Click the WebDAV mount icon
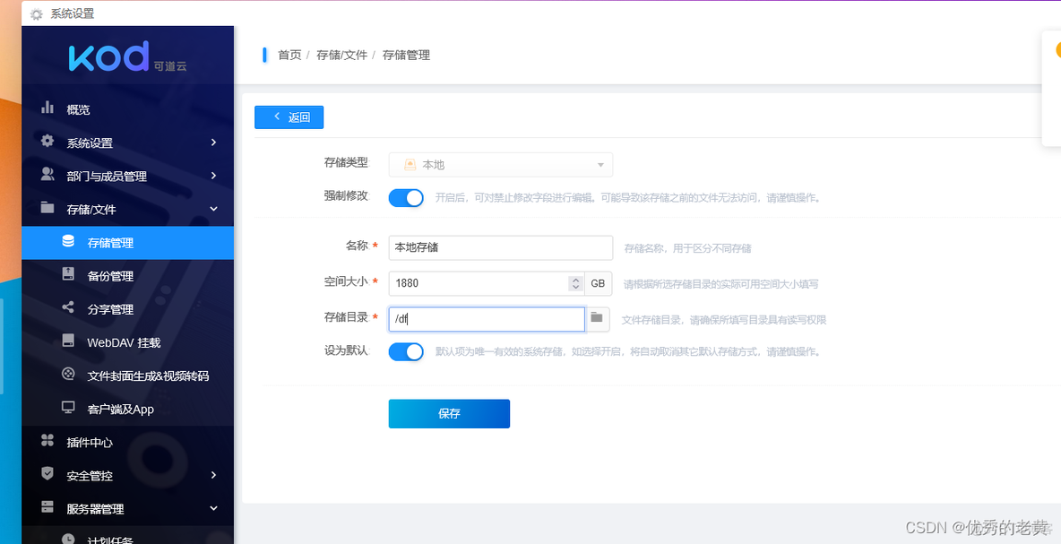Viewport: 1061px width, 544px height. [x=68, y=341]
